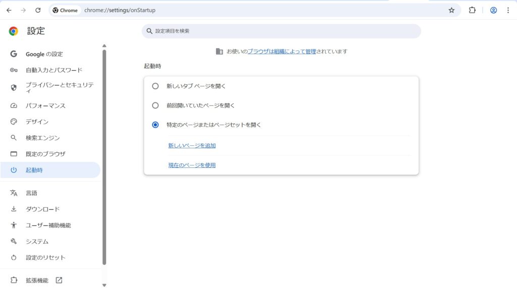The height and width of the screenshot is (288, 517).
Task: Go to ダウンロード settings in the sidebar
Action: (x=43, y=209)
